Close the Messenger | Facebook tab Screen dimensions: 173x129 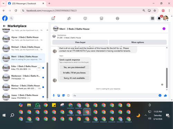click(x=43, y=3)
